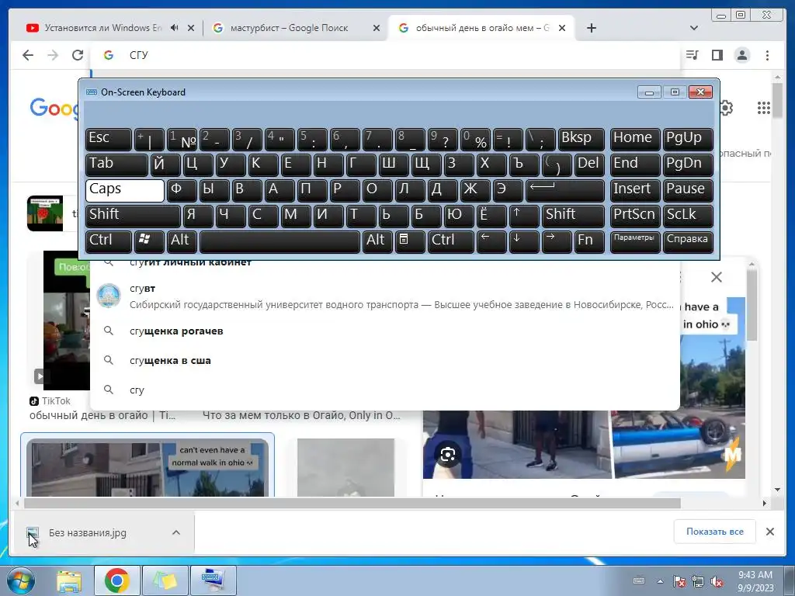Toggle the ScLk key on keyboard
Viewport: 795px width, 596px height.
tap(688, 216)
